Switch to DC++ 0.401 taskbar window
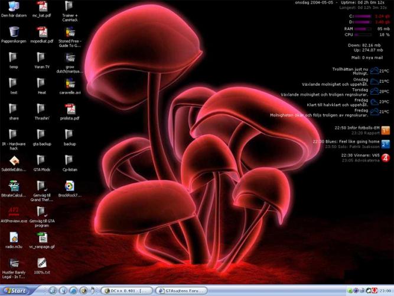The image size is (394, 296). [x=127, y=291]
